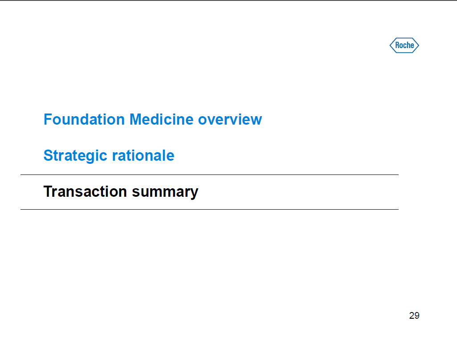Click the slide number 29
457x353 pixels.
(x=414, y=316)
